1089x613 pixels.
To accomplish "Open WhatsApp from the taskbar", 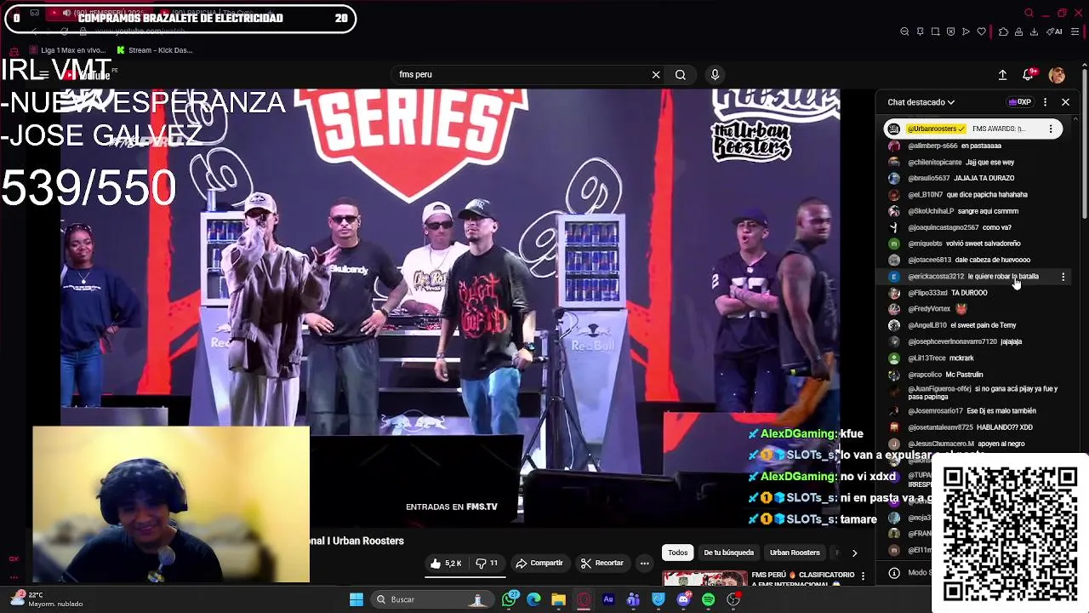I will coord(509,599).
